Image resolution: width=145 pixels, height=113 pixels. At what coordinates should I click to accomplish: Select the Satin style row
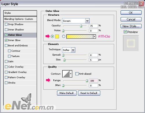20,61
